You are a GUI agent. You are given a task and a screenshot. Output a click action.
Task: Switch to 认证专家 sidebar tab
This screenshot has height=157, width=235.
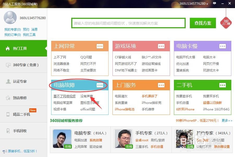click(x=23, y=81)
